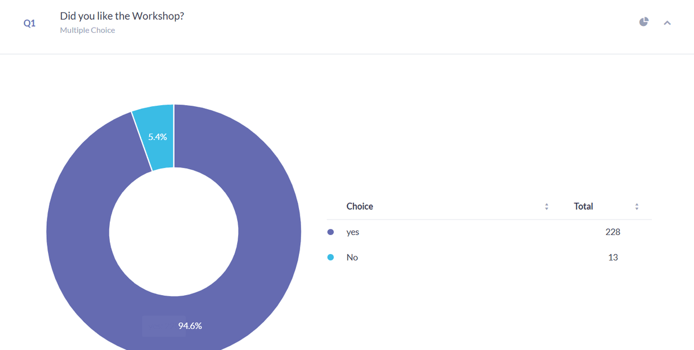The image size is (694, 350).
Task: Click the "Did you like the Workshop?" title
Action: pos(122,16)
